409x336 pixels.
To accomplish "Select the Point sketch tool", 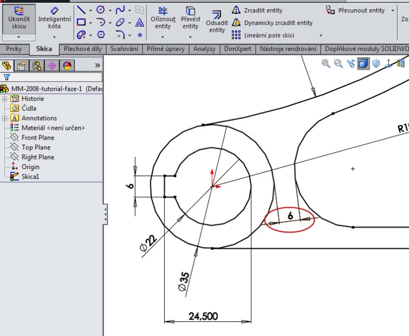I will point(140,35).
